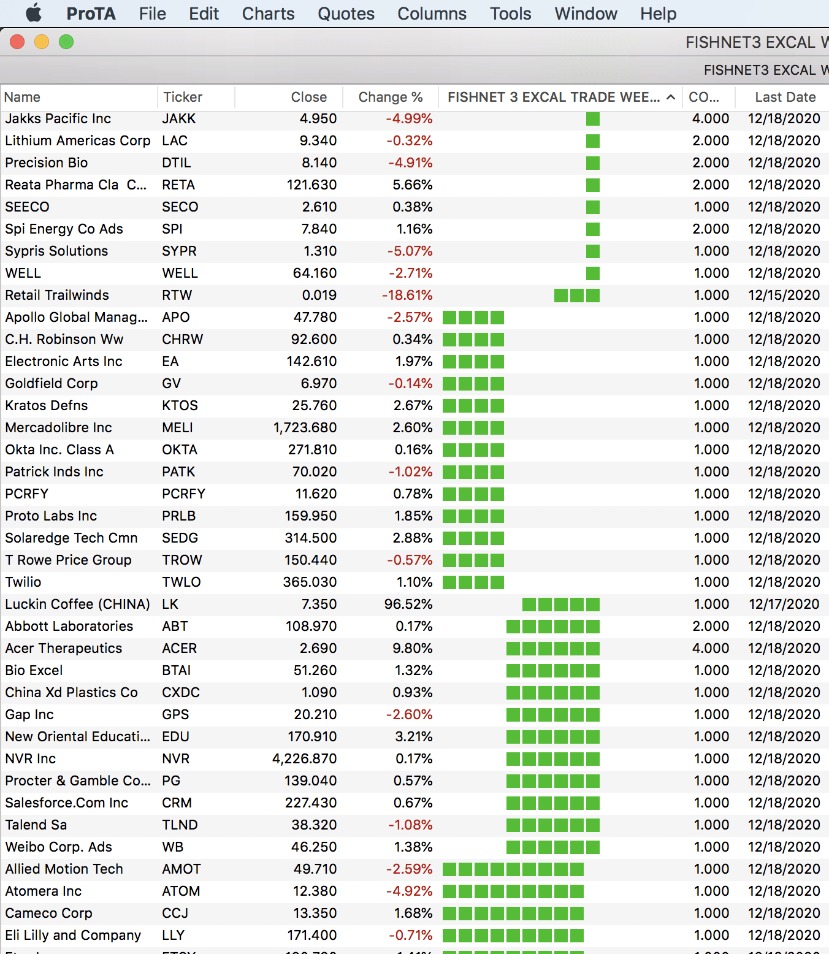This screenshot has height=954, width=829.
Task: Click Luckin Coffee change 96.52%
Action: coord(408,605)
